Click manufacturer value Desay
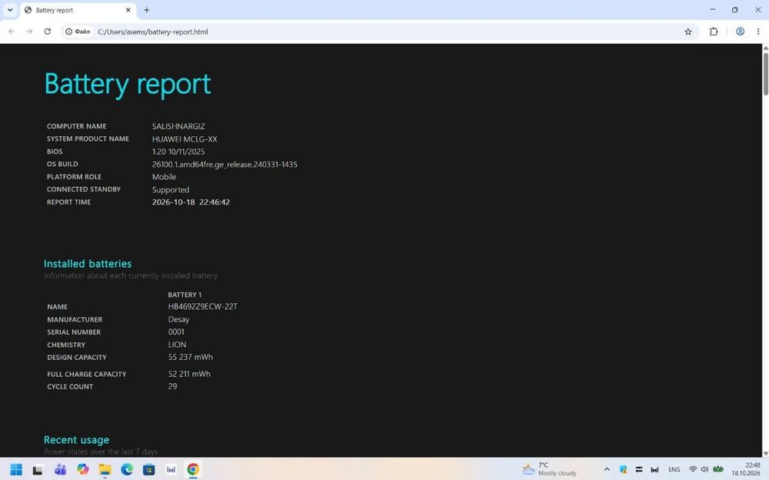769x480 pixels. coord(178,319)
